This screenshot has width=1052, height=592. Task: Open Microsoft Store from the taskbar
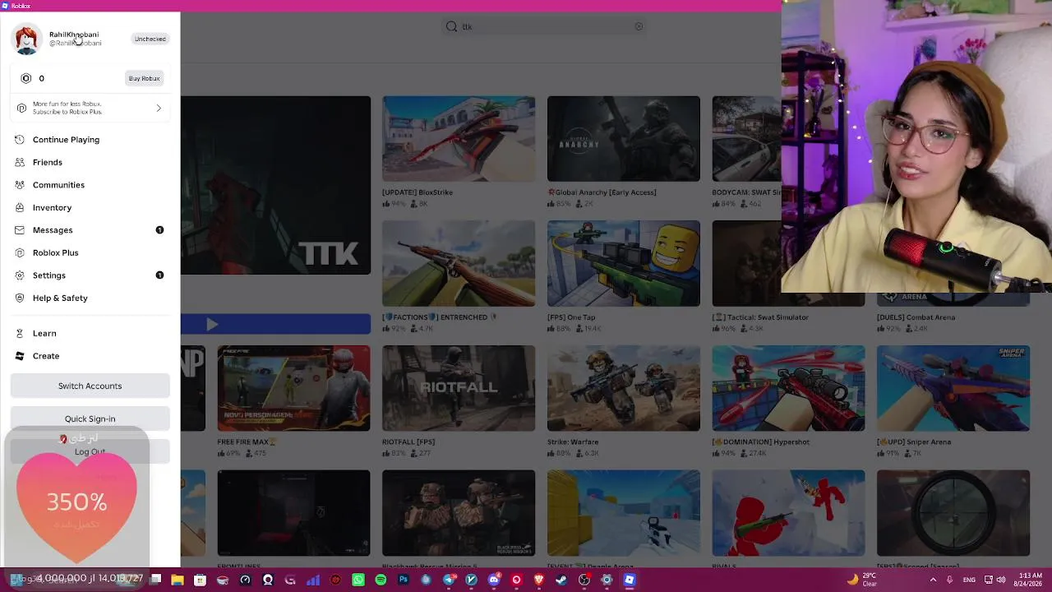tap(200, 580)
